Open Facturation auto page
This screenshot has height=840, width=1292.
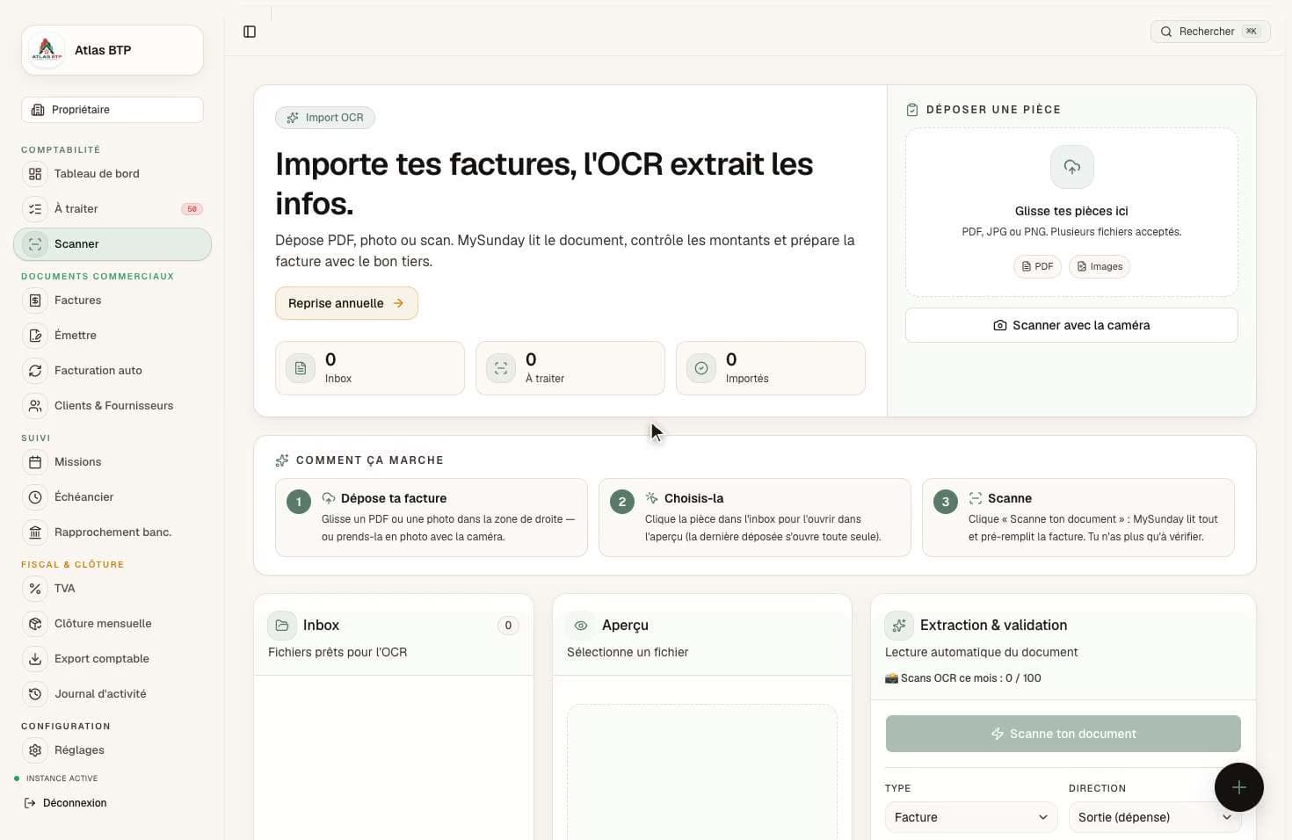113,371
